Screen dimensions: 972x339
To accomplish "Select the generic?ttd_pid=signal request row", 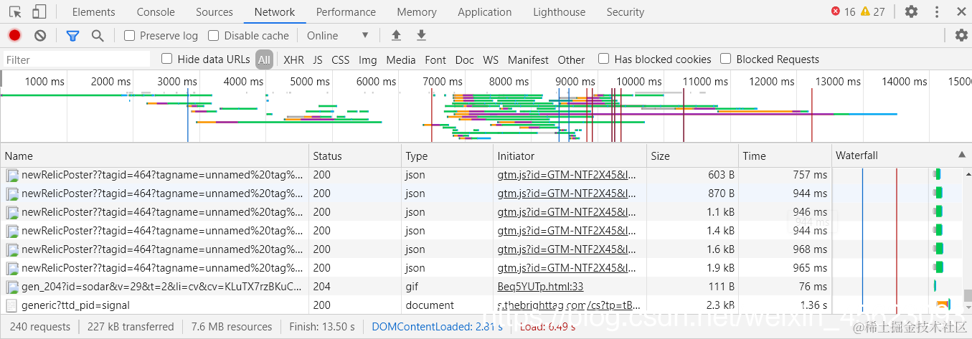I will point(481,305).
